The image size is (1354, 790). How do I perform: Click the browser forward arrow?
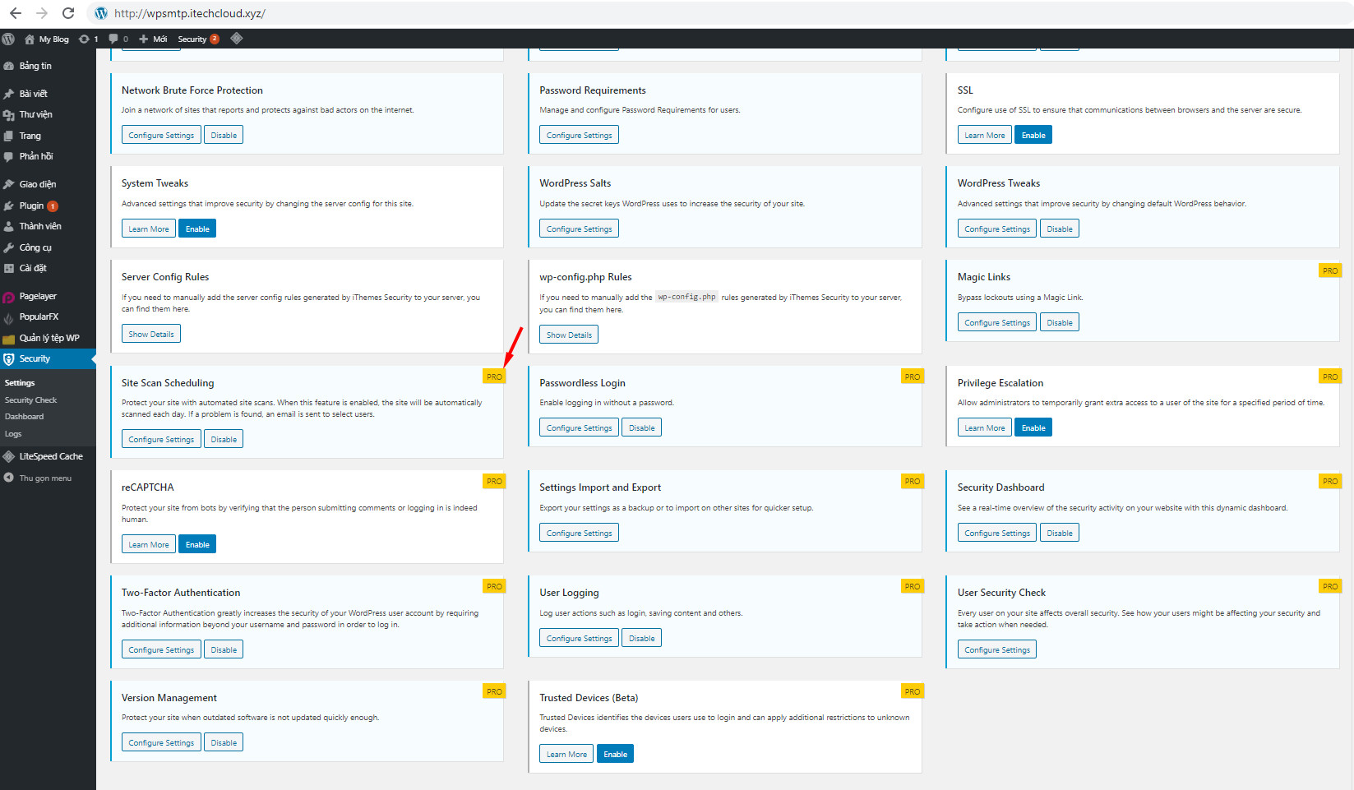click(42, 13)
